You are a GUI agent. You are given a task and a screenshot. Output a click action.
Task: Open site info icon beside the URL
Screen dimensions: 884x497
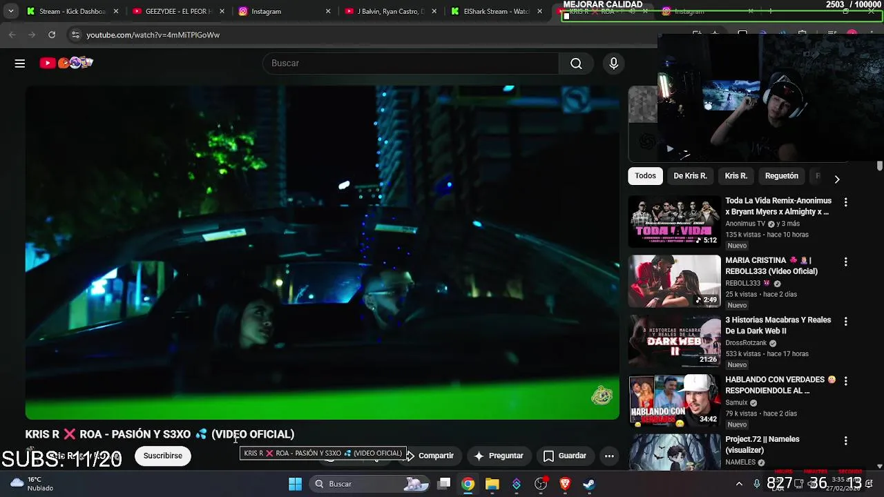click(x=75, y=35)
